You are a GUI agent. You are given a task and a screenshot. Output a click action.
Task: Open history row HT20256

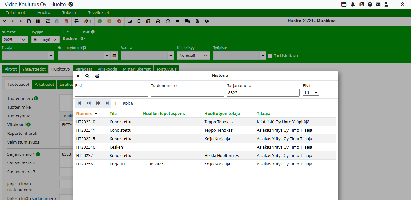(x=84, y=164)
